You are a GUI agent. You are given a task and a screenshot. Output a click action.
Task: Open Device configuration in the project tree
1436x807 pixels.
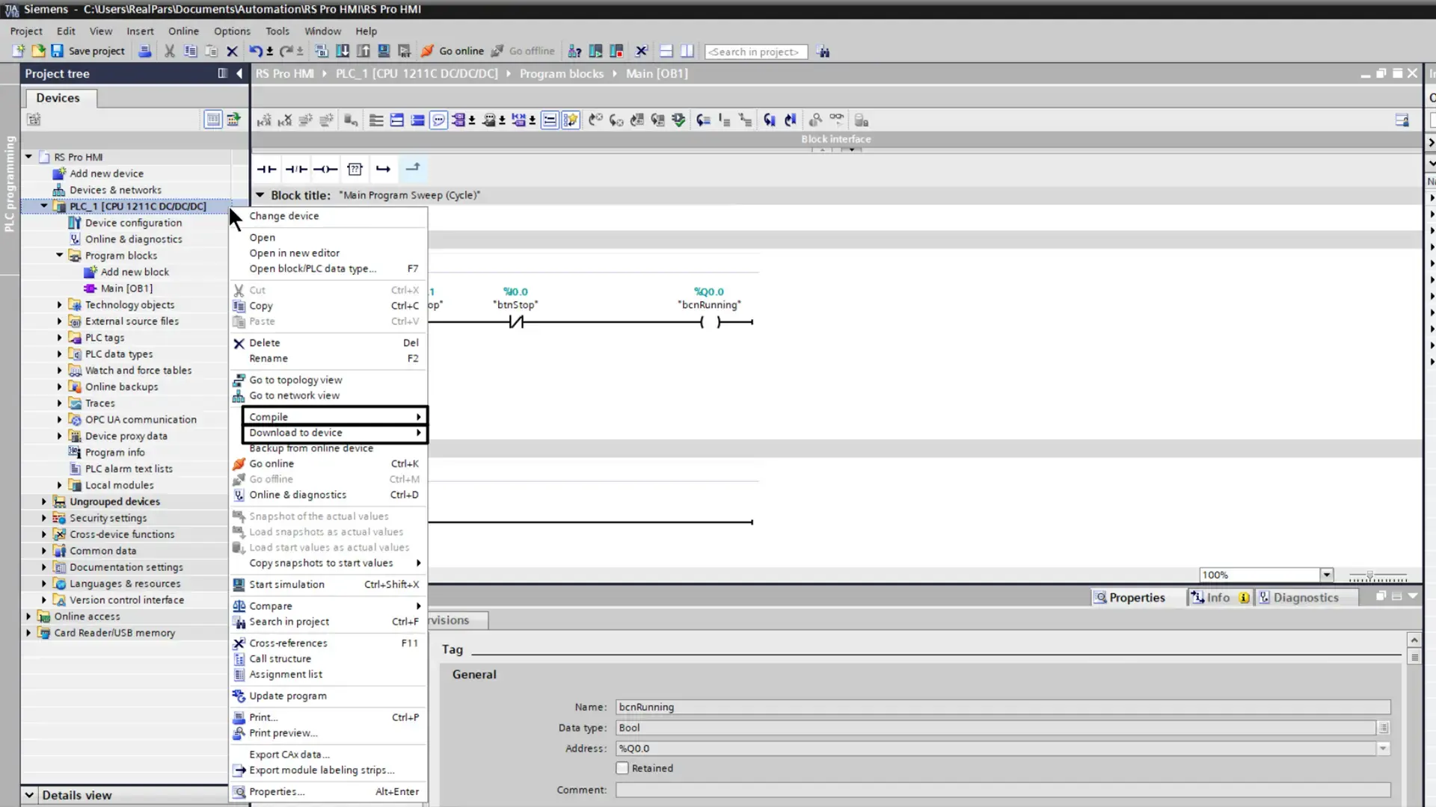click(133, 223)
